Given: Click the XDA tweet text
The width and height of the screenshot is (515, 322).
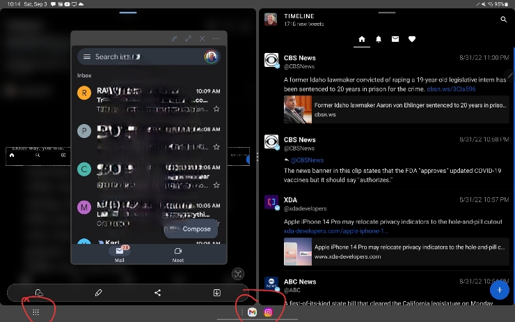Looking at the screenshot, I should click(393, 222).
